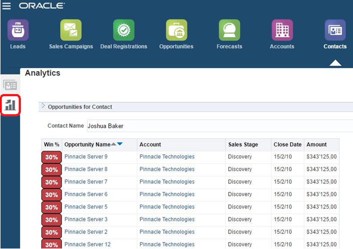Image resolution: width=353 pixels, height=249 pixels.
Task: Open Pinnacle Technologies in Pinnacle Server 3 row
Action: pyautogui.click(x=167, y=219)
